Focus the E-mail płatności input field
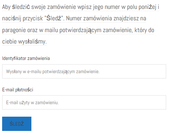The height and width of the screenshot is (137, 169). tap(84, 102)
